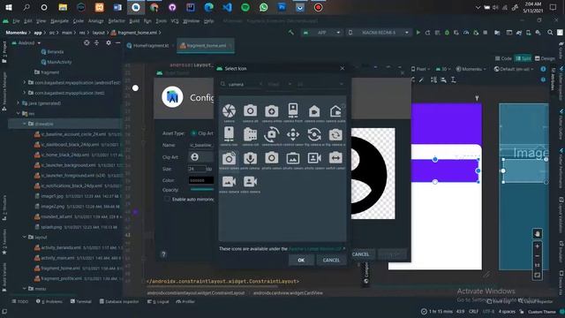Select the 'photo camera back' landscape icon

tap(293, 158)
